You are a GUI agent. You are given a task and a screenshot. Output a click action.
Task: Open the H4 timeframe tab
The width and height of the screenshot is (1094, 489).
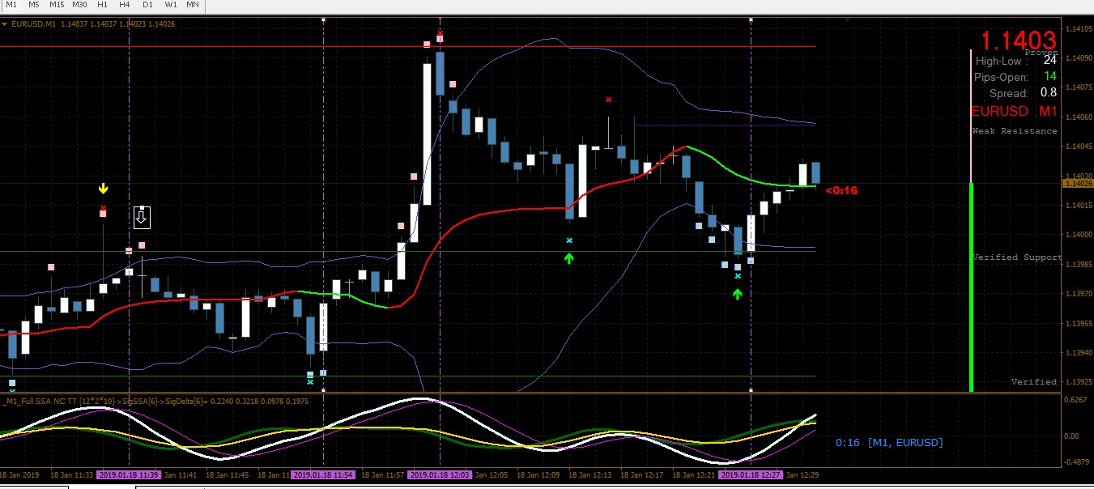[x=125, y=5]
